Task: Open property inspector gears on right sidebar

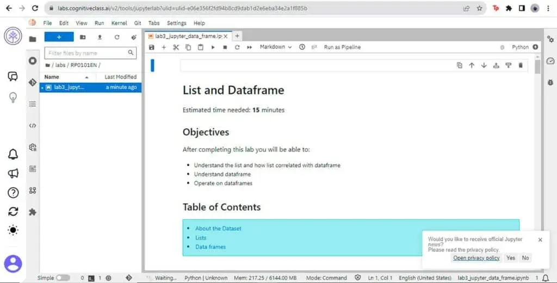Action: pos(550,39)
